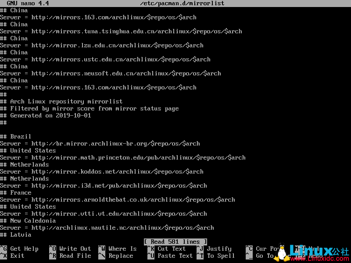
Task: Place cursor on br.mirror.archlinux-br.org server line
Action: tap(100, 144)
